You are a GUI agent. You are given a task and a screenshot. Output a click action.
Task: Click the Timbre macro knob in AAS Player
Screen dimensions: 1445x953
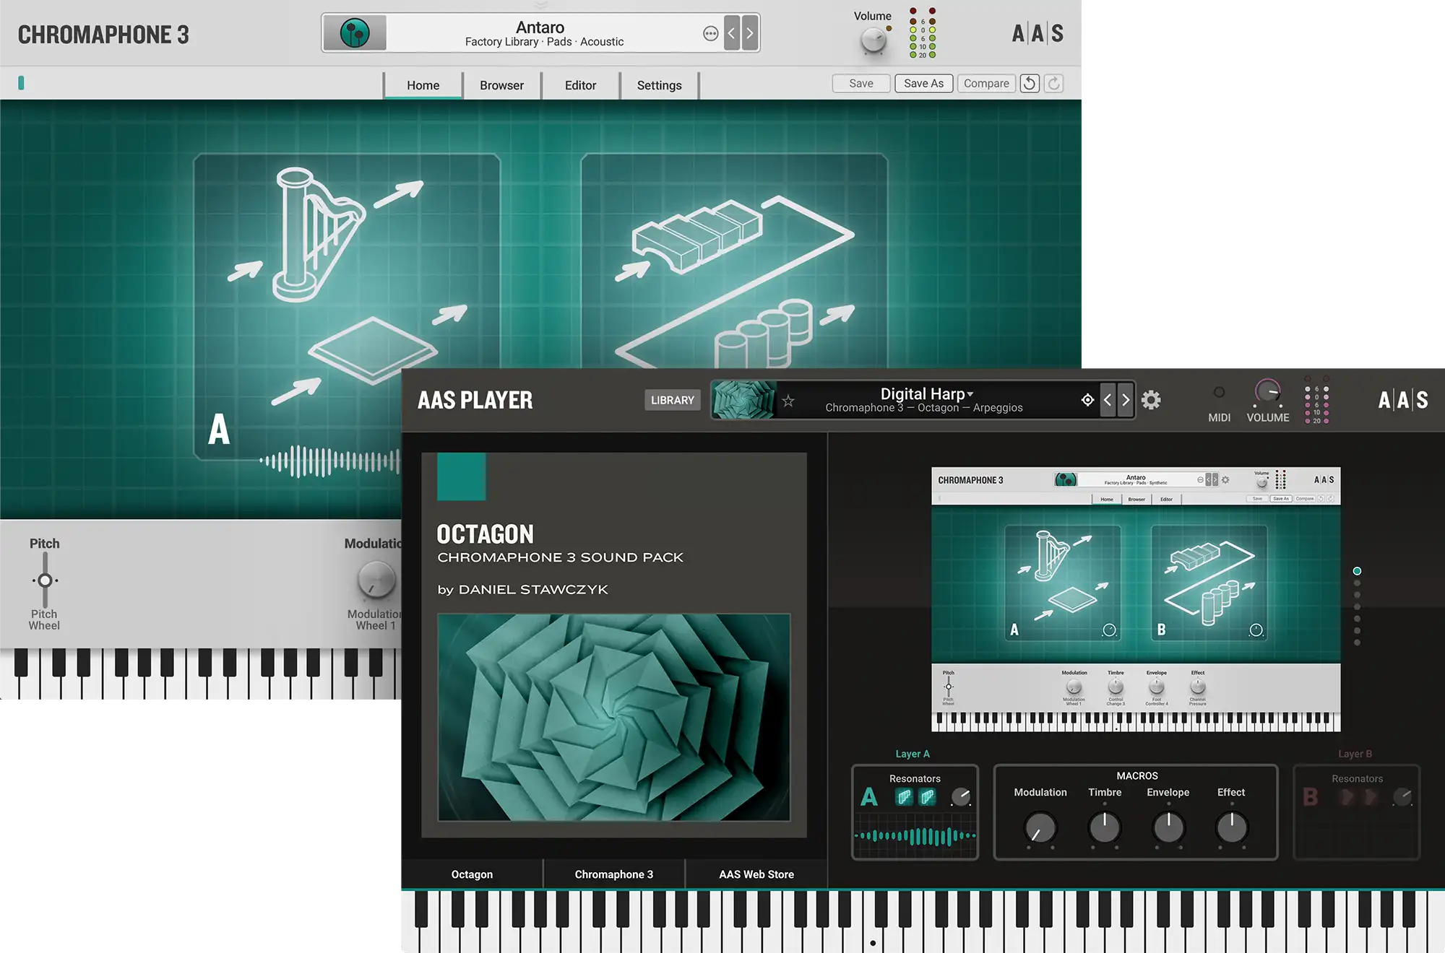pyautogui.click(x=1105, y=827)
